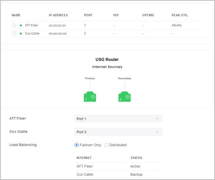215x180 pixels.
Task: Click the STATUS column header
Action: 137,158
